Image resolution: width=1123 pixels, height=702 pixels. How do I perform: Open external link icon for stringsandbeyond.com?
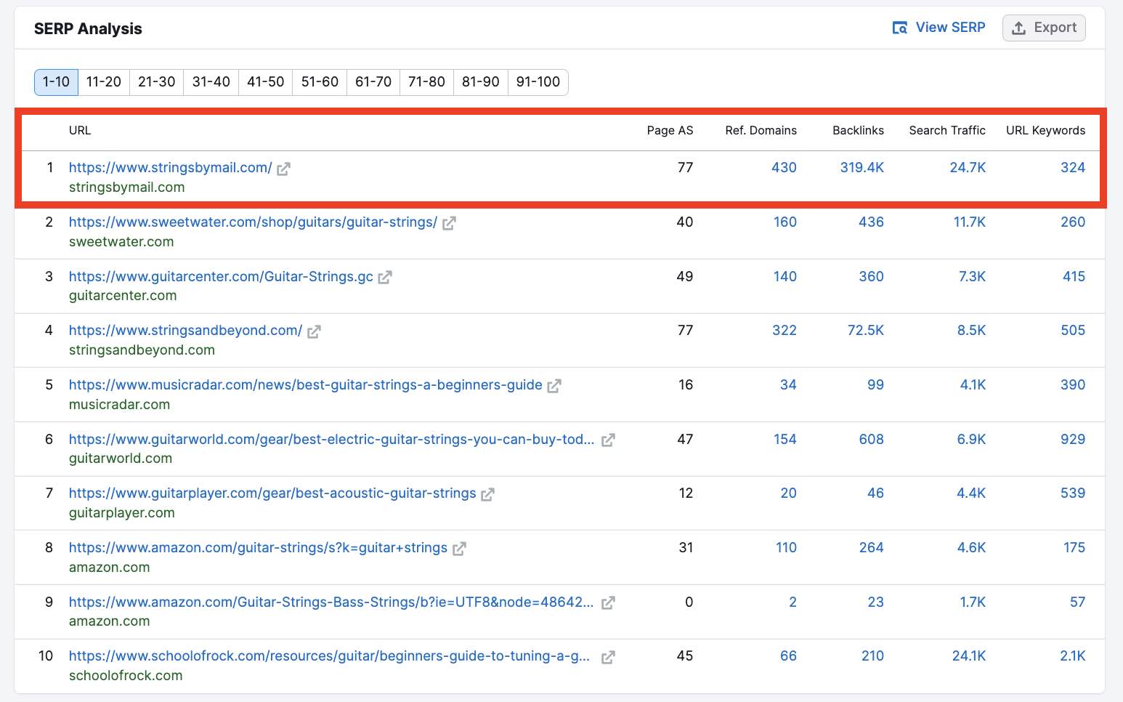tap(314, 331)
